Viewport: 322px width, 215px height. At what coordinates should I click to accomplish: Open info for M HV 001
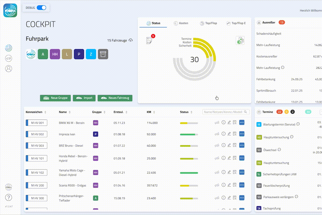coord(223,123)
